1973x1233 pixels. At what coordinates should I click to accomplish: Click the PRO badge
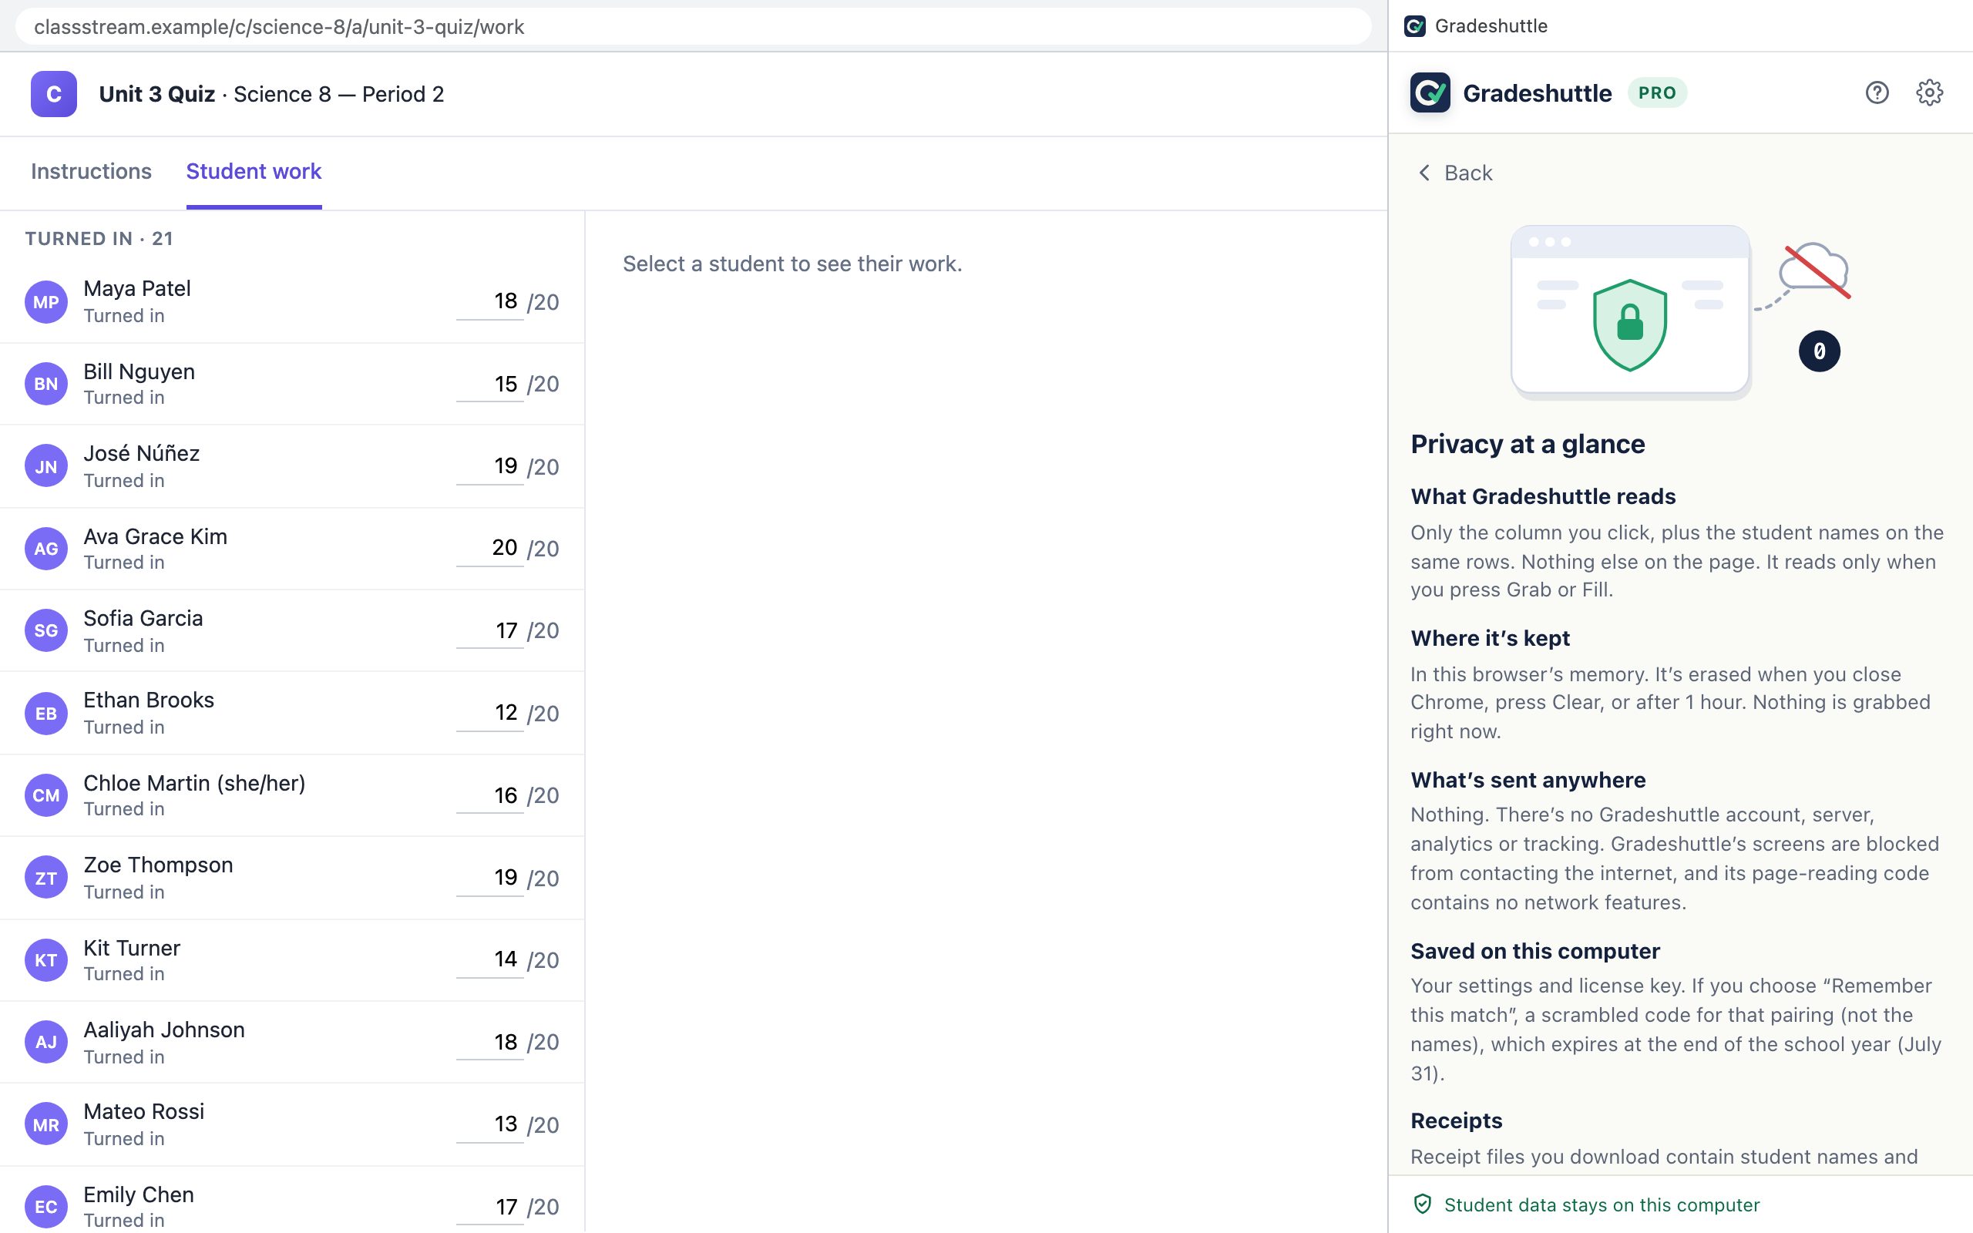[x=1657, y=93]
